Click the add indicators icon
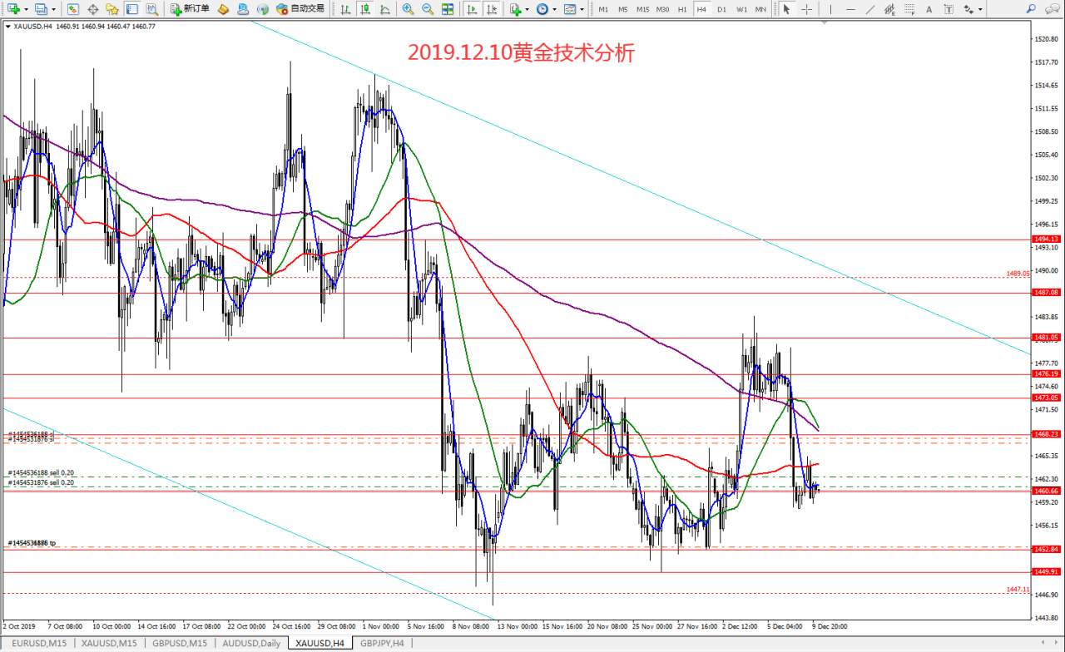Image resolution: width=1065 pixels, height=652 pixels. click(x=515, y=8)
